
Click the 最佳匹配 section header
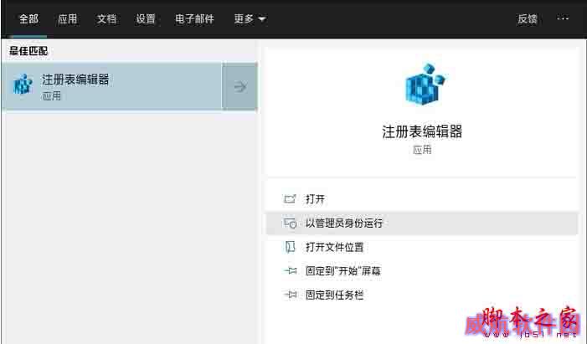tap(28, 51)
